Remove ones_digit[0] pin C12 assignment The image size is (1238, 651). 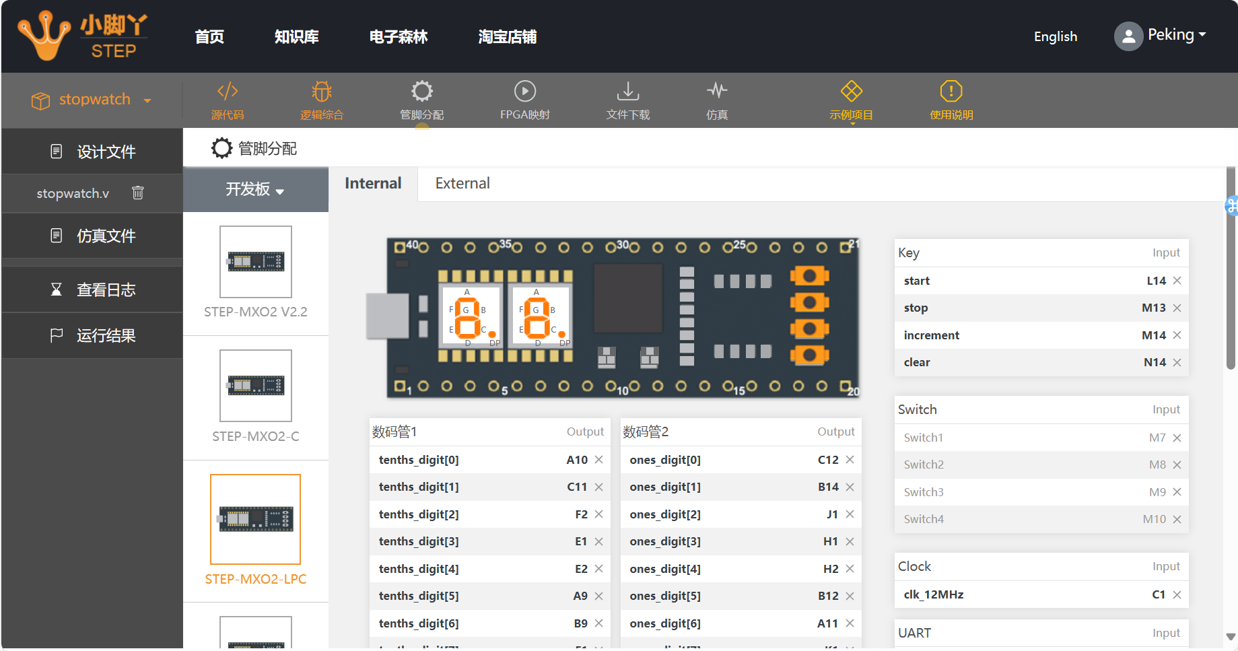850,460
